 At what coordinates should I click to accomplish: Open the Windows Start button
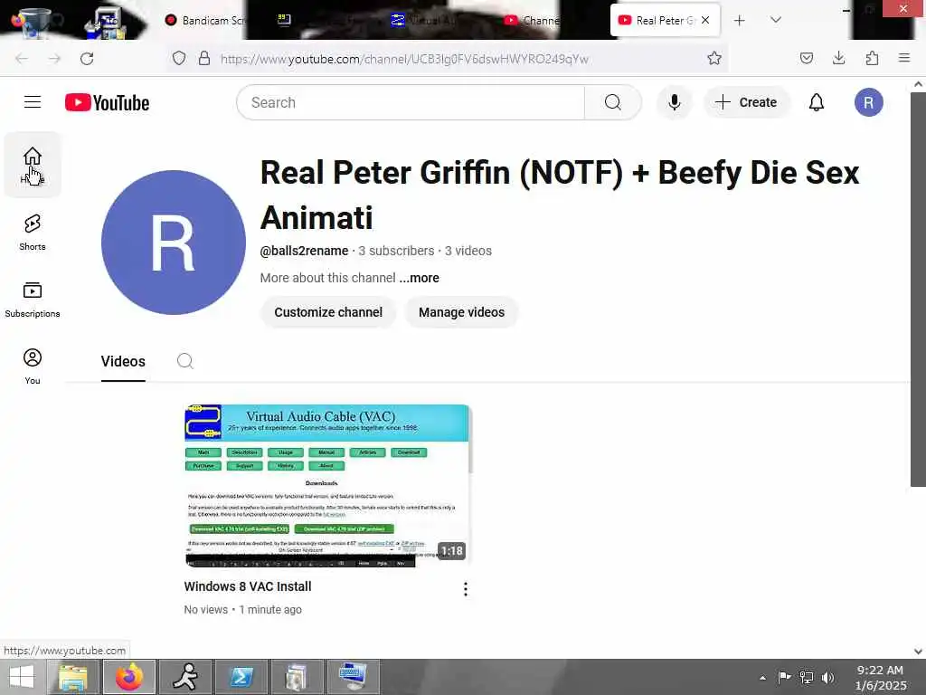[22, 677]
